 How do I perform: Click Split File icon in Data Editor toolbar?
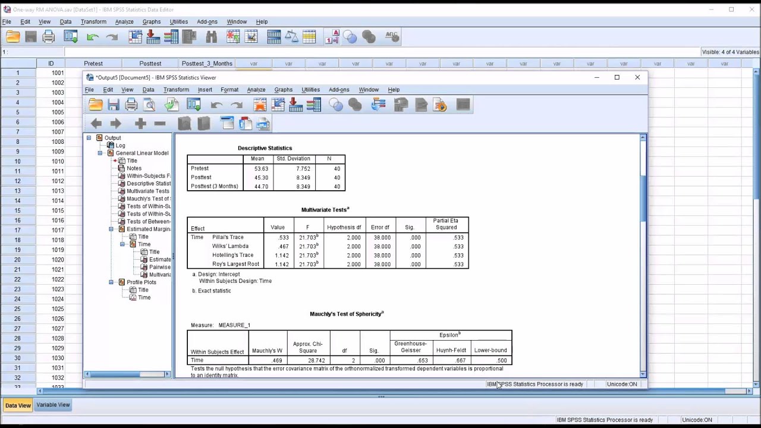(273, 37)
